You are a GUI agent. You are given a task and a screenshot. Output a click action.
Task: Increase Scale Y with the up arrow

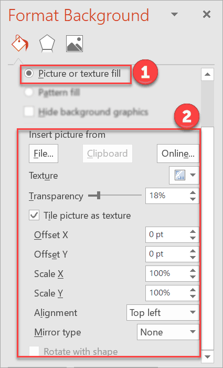tap(193, 290)
